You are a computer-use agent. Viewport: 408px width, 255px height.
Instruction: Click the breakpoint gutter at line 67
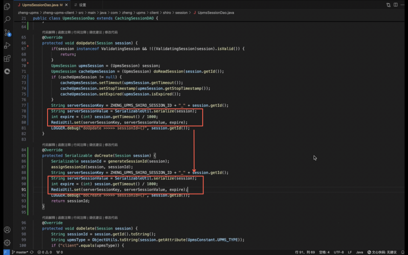tap(17, 48)
